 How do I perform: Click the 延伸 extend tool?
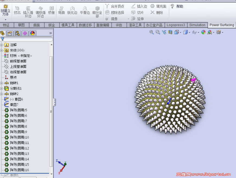click(x=138, y=19)
